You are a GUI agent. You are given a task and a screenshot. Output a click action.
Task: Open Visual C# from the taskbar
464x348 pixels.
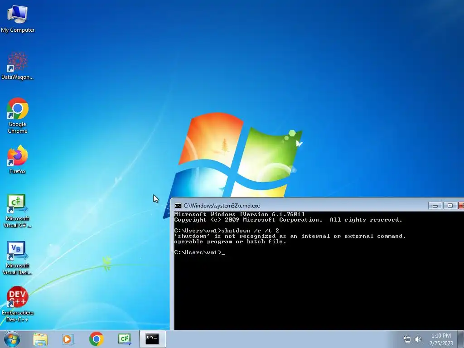pyautogui.click(x=124, y=339)
